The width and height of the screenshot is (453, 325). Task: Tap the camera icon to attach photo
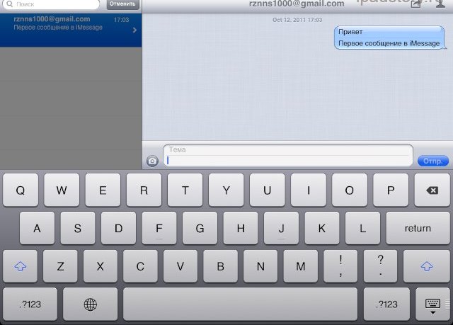[152, 161]
